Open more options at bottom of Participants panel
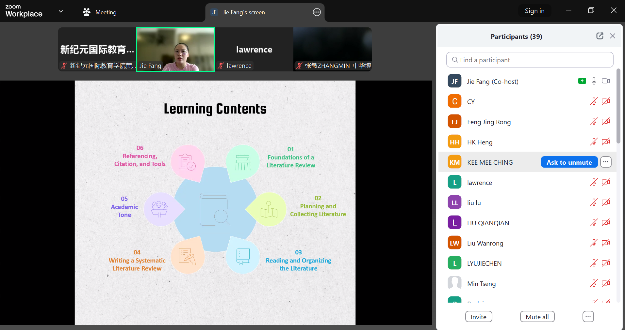625x330 pixels. point(588,317)
